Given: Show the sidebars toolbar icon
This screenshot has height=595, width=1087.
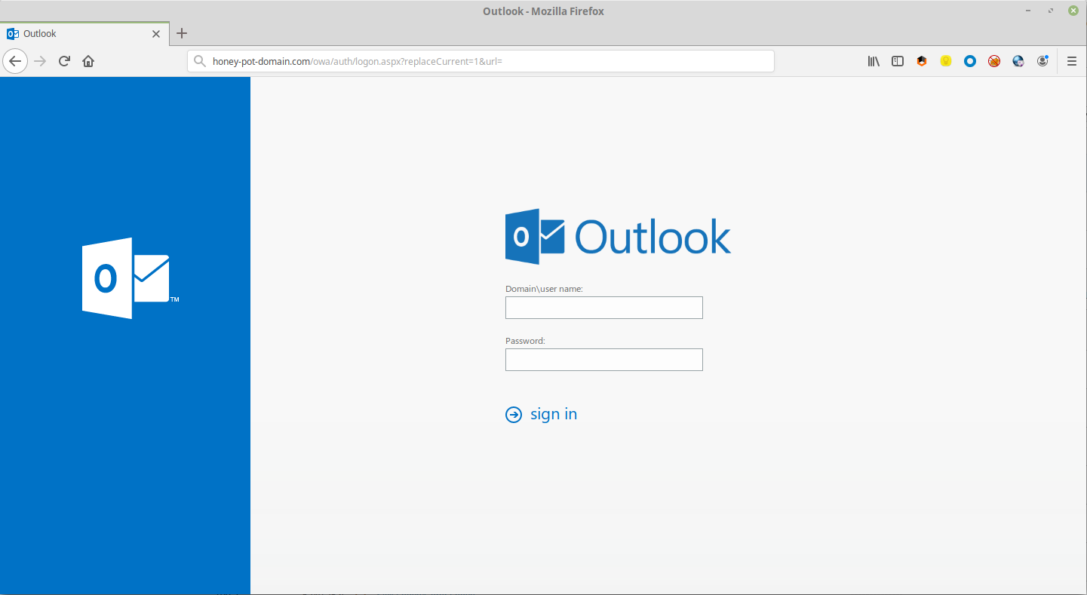Looking at the screenshot, I should (898, 61).
